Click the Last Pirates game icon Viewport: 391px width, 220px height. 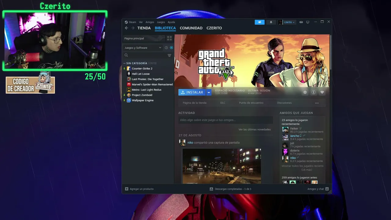click(x=129, y=79)
